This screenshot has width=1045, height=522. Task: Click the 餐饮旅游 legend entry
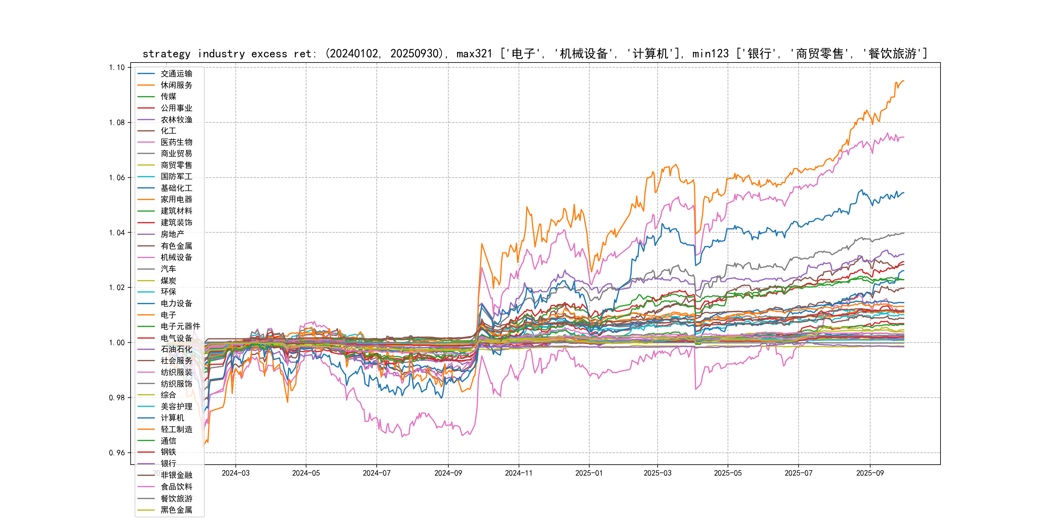pyautogui.click(x=176, y=498)
